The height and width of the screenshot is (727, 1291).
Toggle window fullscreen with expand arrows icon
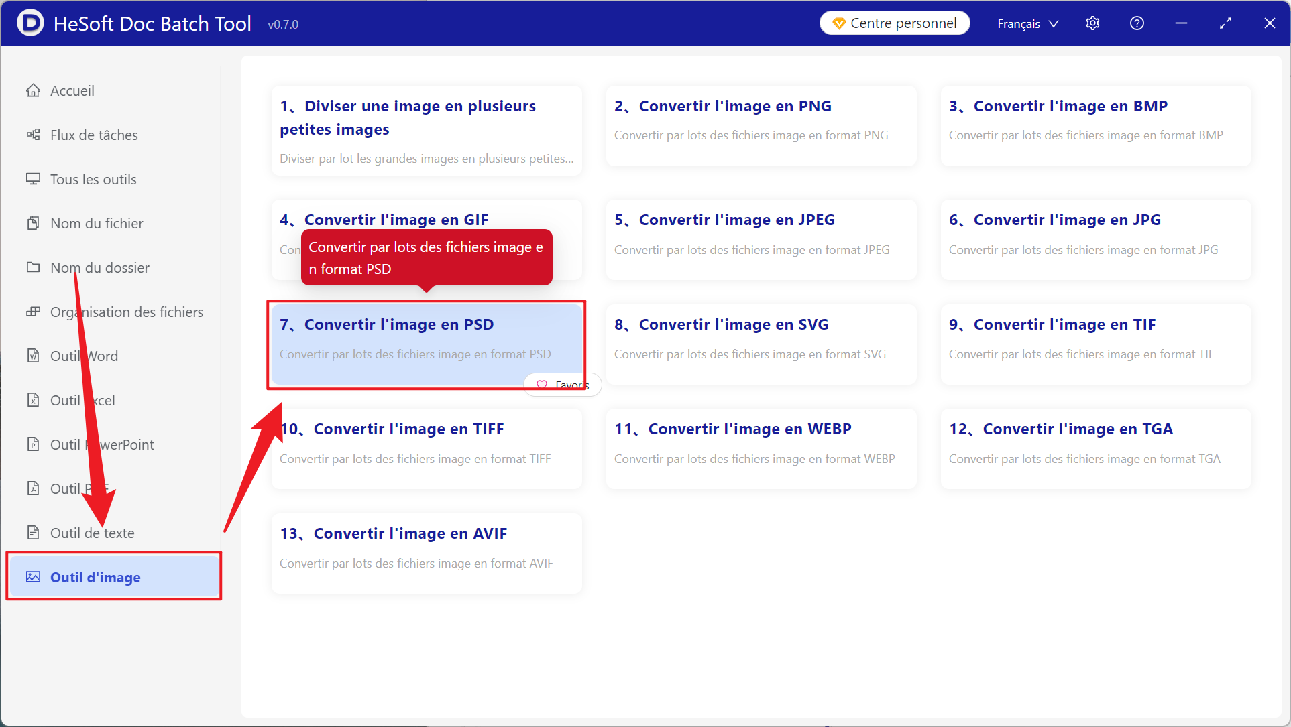[1225, 23]
